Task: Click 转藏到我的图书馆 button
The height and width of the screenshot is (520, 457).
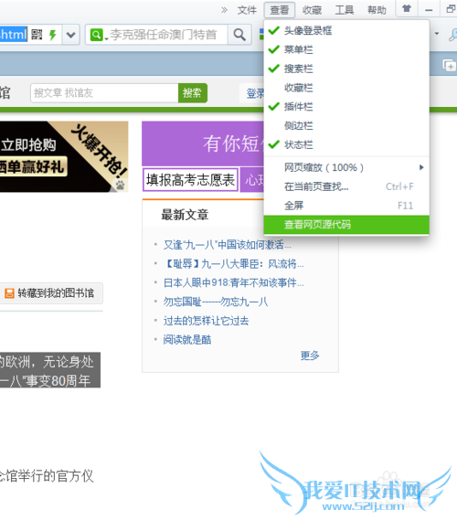Action: tap(51, 293)
